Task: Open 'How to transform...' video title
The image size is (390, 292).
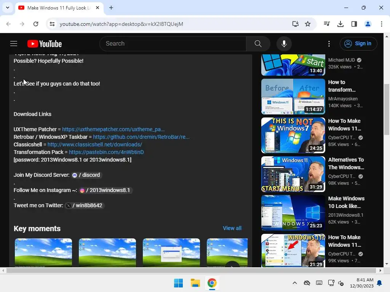Action: (x=342, y=86)
